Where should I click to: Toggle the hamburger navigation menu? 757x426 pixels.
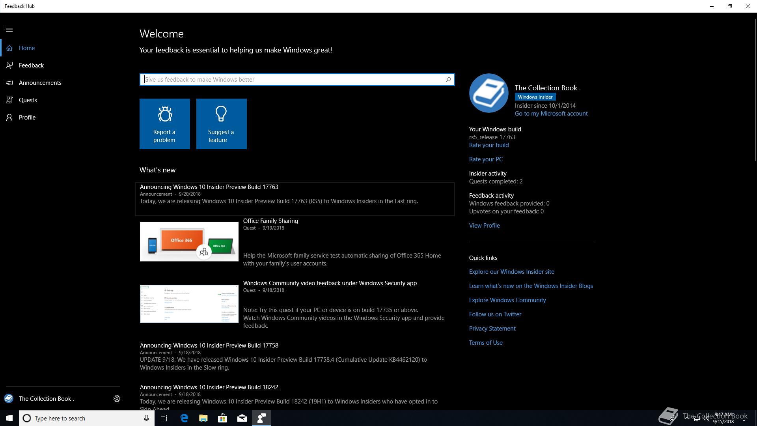pos(9,30)
